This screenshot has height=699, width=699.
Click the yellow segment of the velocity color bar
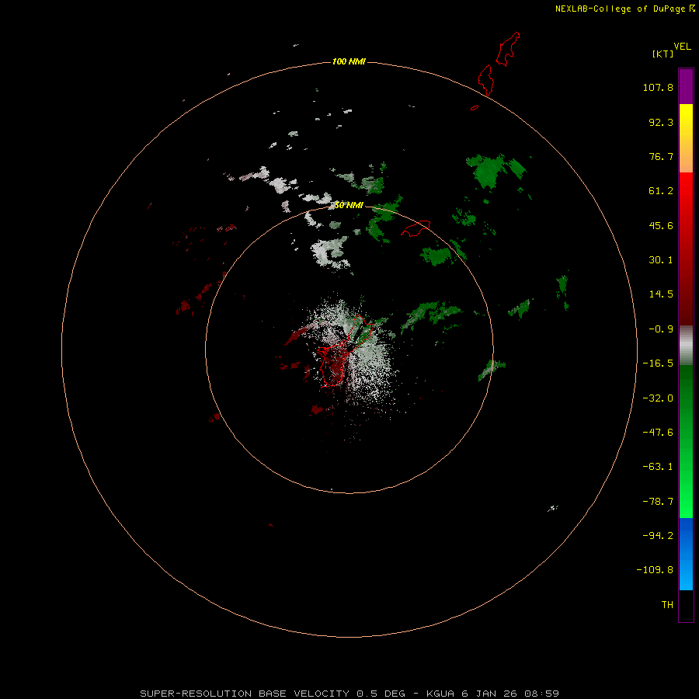(x=686, y=120)
